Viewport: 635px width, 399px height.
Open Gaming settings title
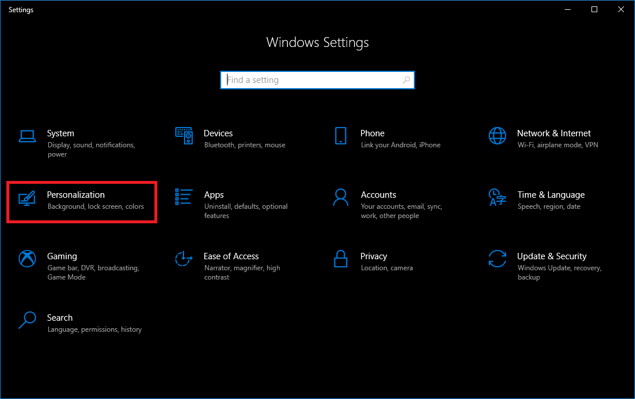tap(62, 256)
